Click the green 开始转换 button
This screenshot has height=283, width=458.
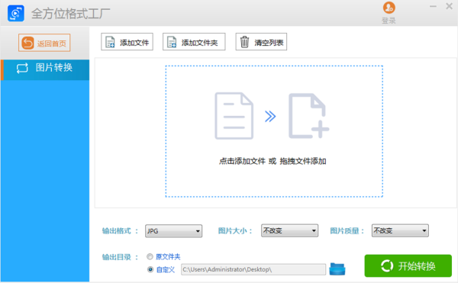click(x=408, y=265)
